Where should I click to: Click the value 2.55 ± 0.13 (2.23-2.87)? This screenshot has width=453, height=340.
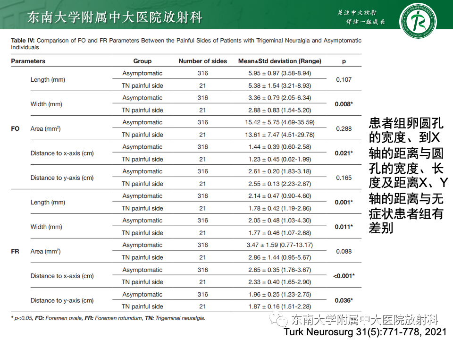[x=280, y=184]
